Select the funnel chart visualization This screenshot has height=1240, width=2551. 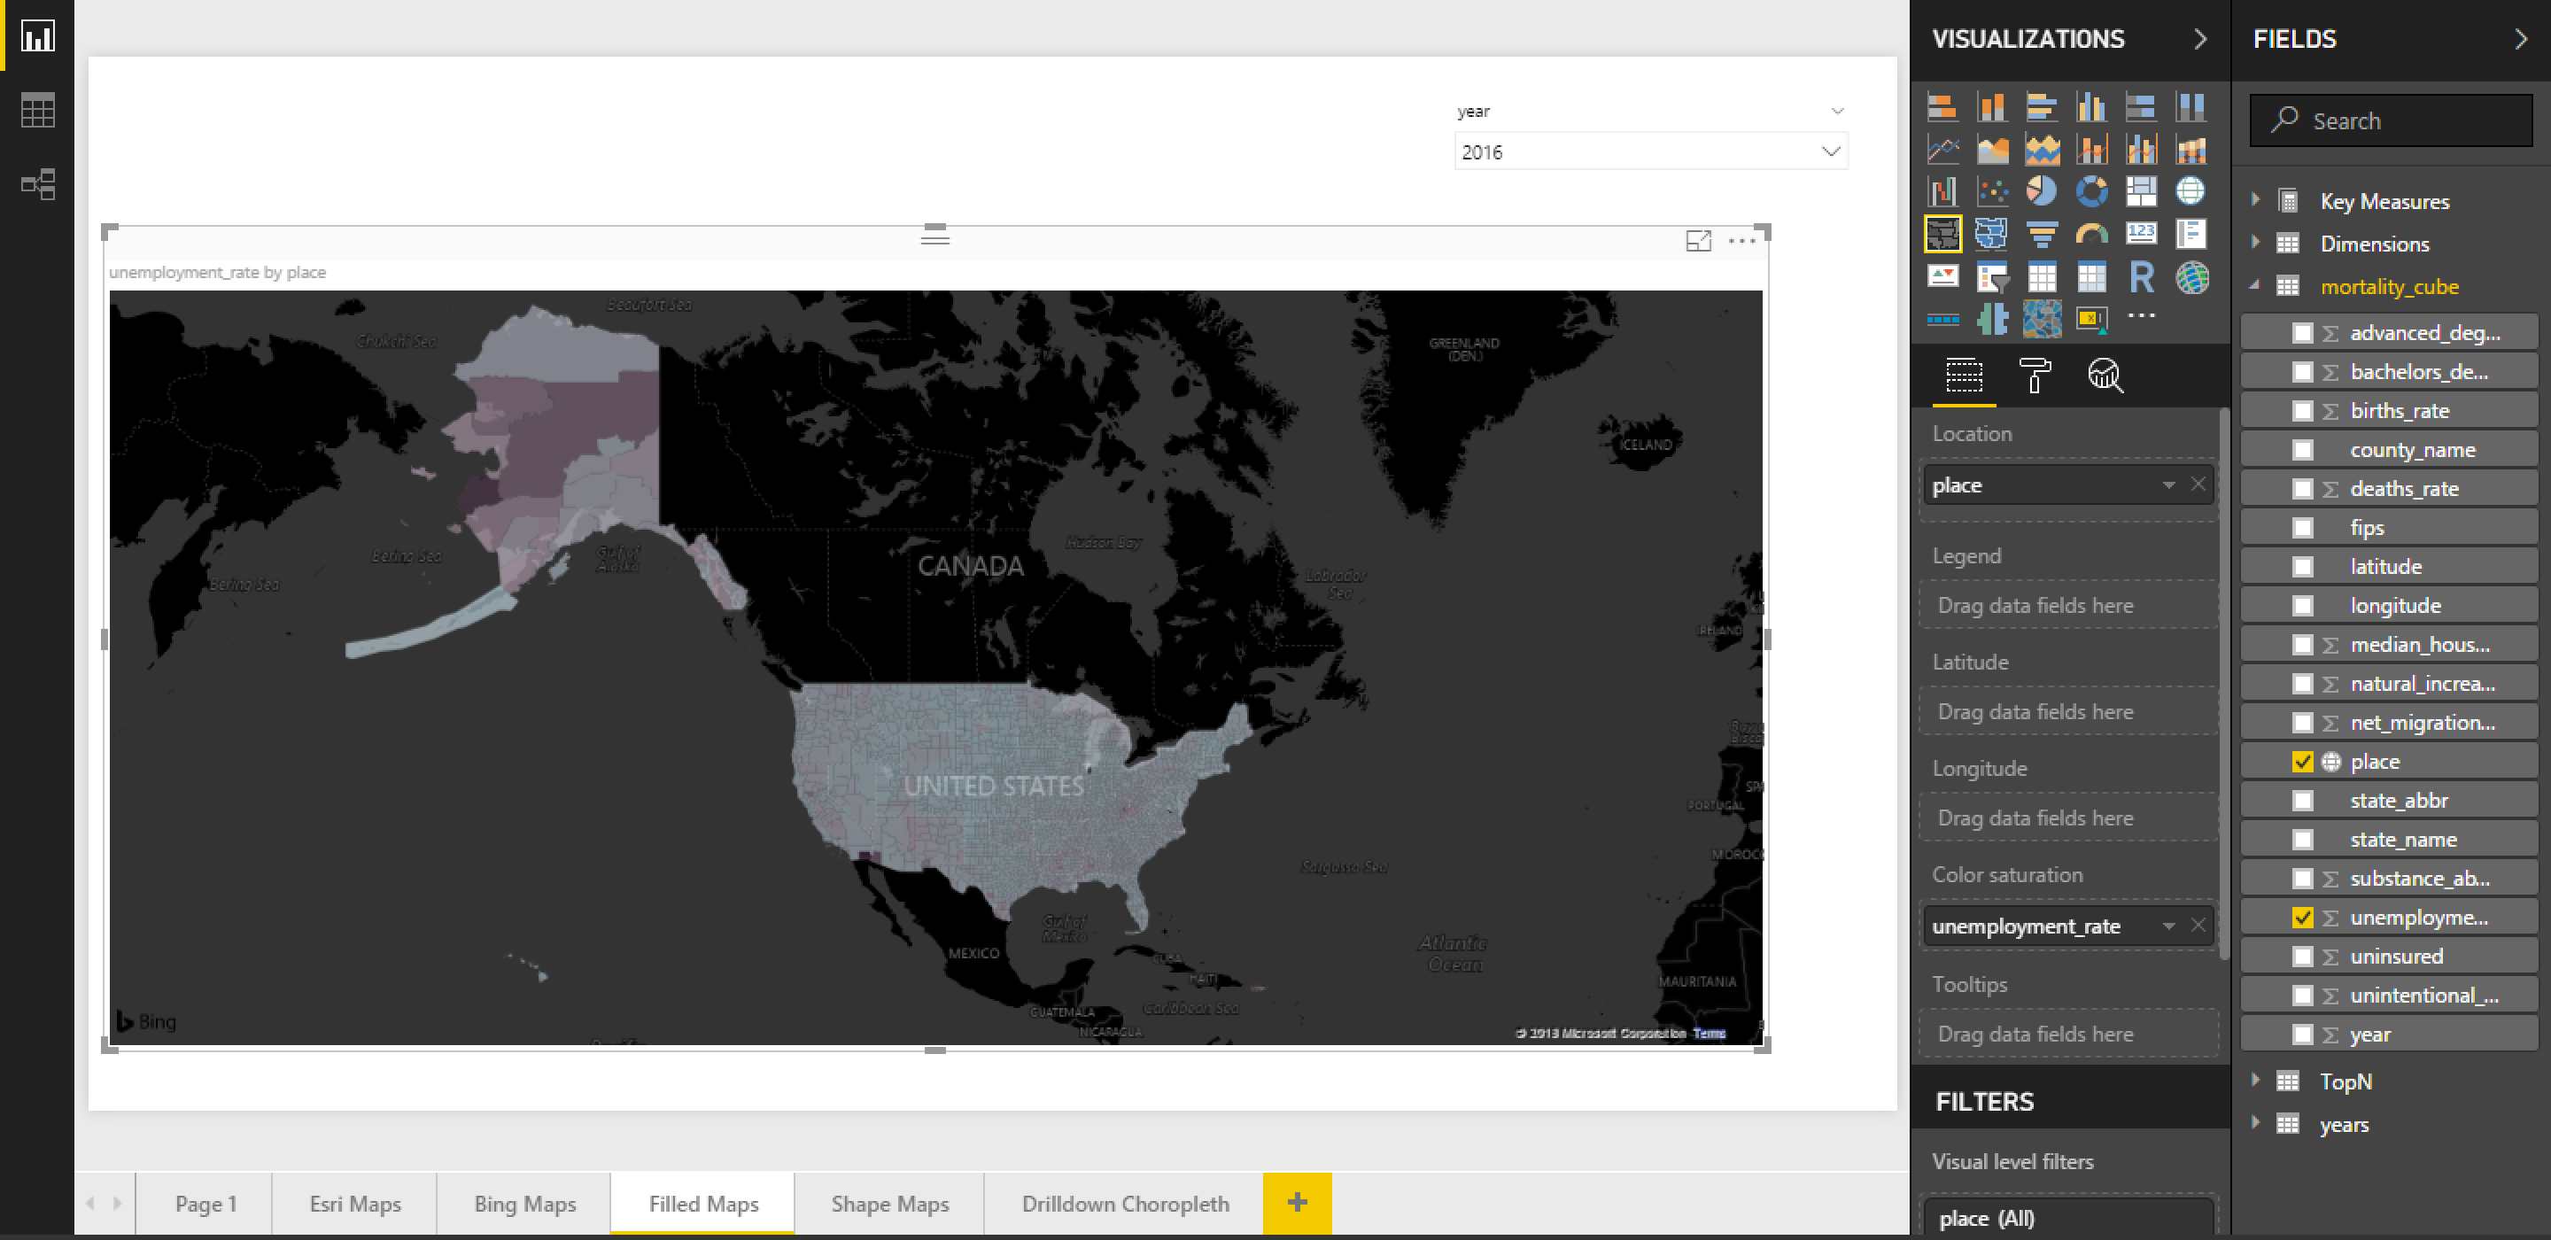tap(2041, 235)
